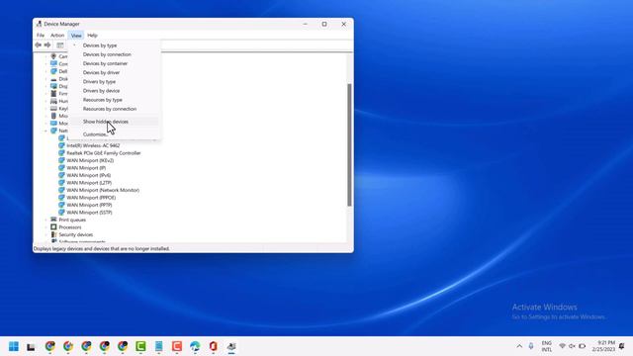The width and height of the screenshot is (633, 356).
Task: Choose Customize... from the View menu
Action: pyautogui.click(x=115, y=134)
